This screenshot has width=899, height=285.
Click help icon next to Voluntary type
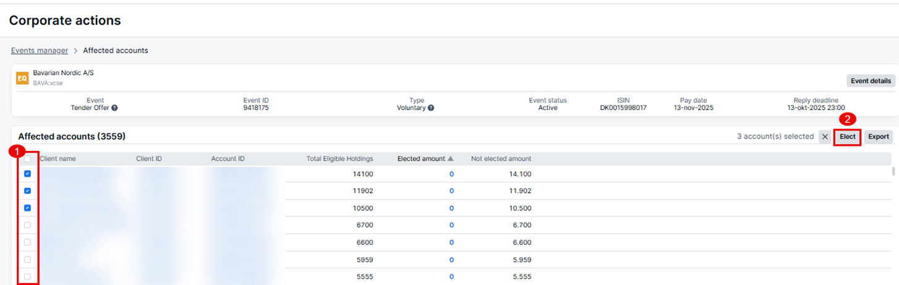tap(431, 108)
